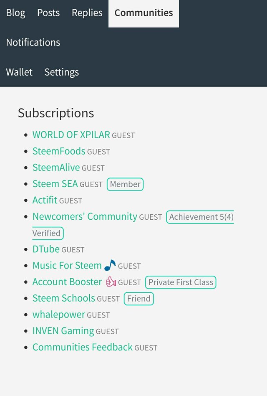This screenshot has width=267, height=396.
Task: Go to the Replies tab
Action: pos(87,13)
